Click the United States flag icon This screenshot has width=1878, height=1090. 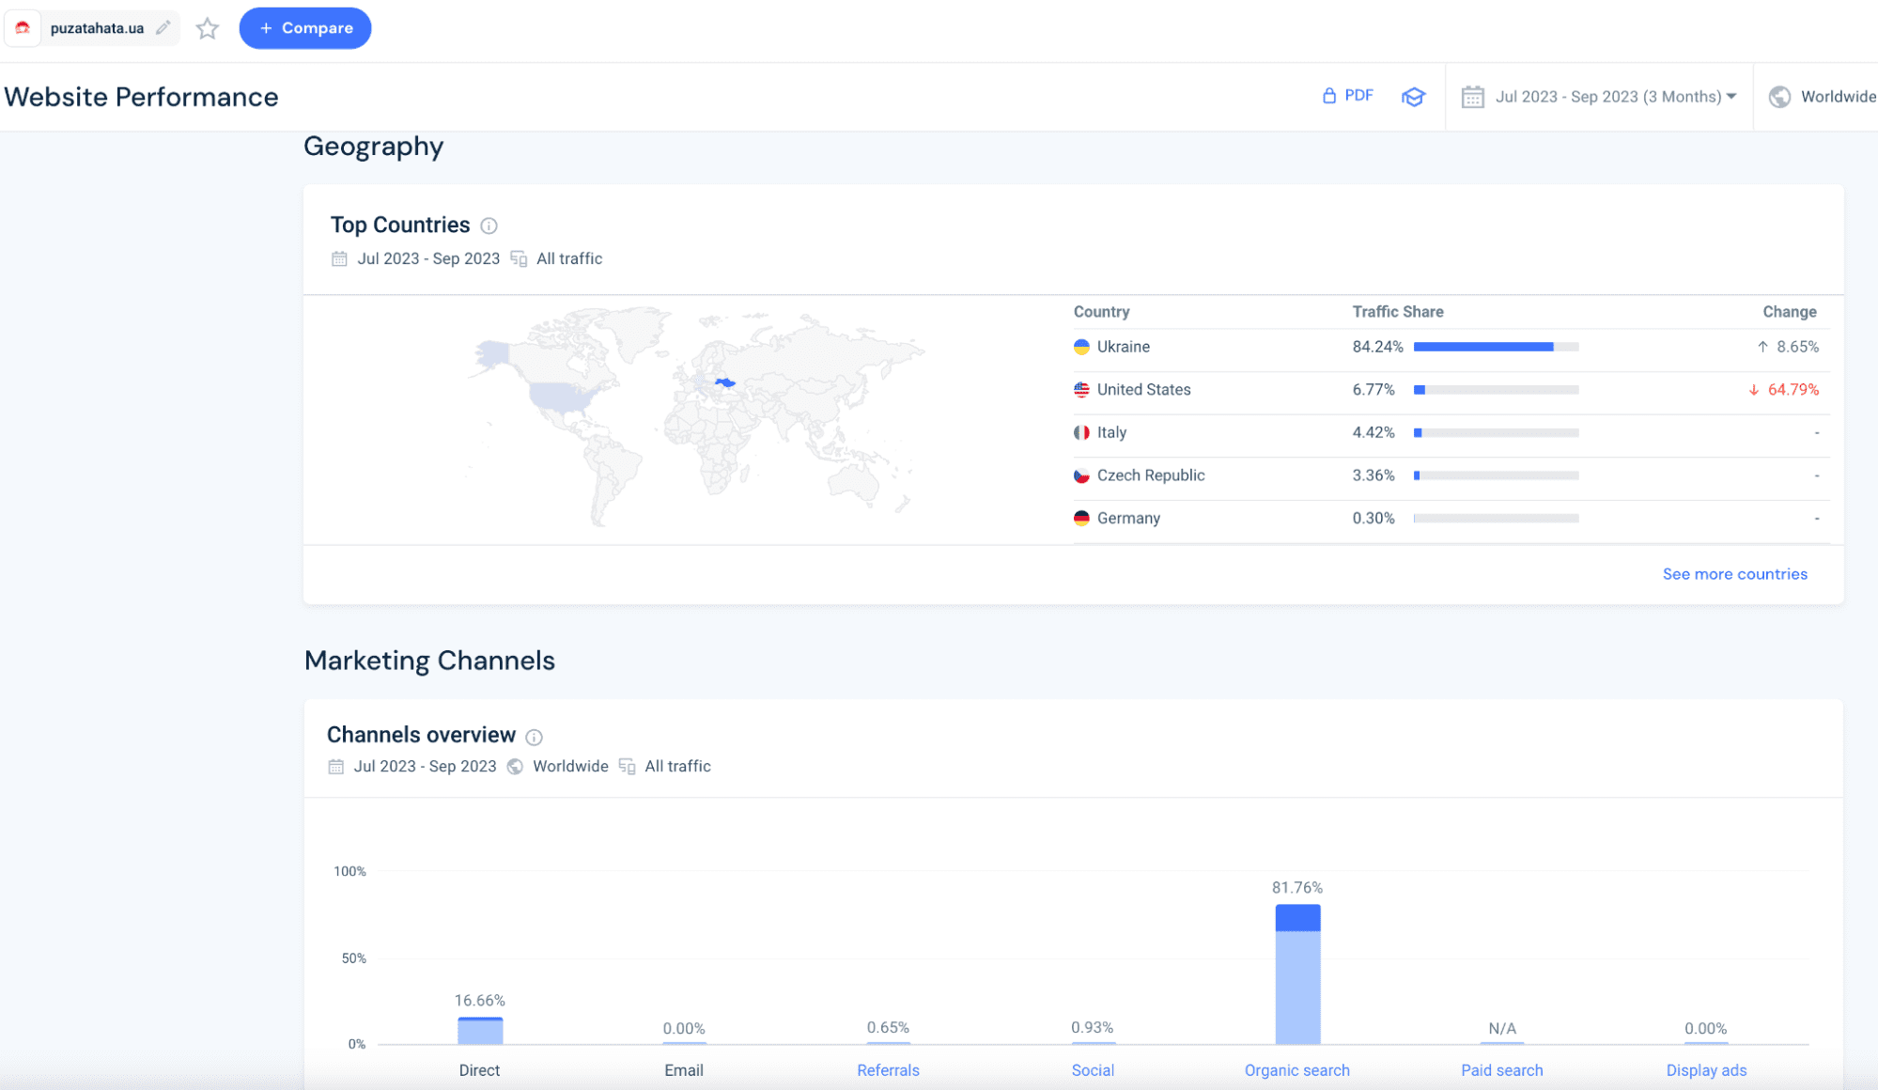(x=1081, y=389)
